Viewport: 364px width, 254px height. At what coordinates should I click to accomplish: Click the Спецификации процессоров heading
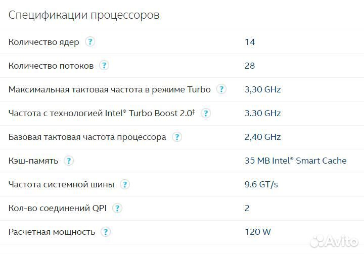pyautogui.click(x=84, y=15)
